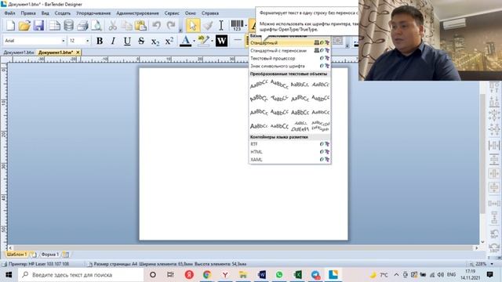Screen dimensions: 502x282
Task: Open the Вид menu
Action: [x=45, y=13]
